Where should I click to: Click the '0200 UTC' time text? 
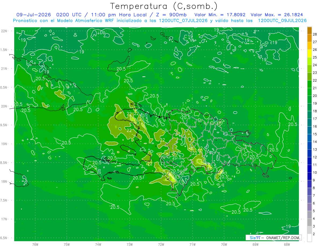[69, 15]
